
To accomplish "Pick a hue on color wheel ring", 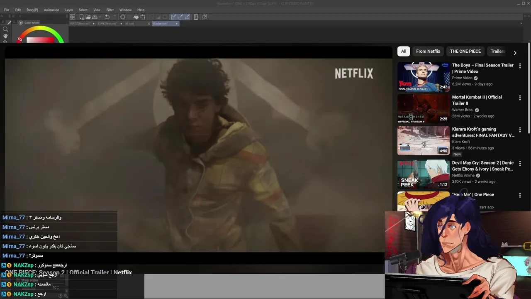I will [40, 28].
